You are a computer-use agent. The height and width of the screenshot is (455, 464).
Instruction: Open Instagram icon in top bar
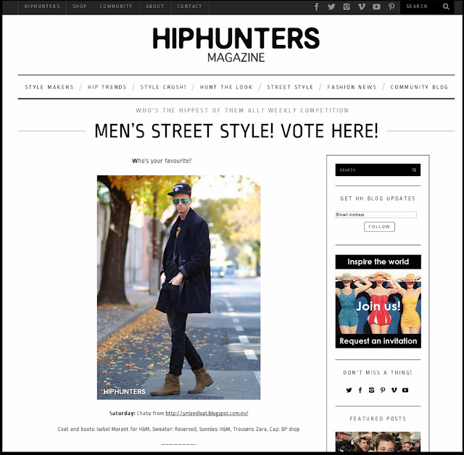pyautogui.click(x=347, y=7)
